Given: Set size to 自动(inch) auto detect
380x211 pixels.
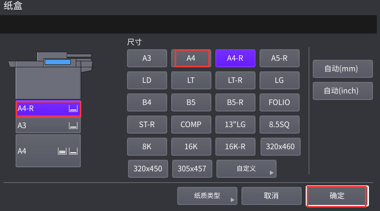Looking at the screenshot, I should click(x=342, y=91).
